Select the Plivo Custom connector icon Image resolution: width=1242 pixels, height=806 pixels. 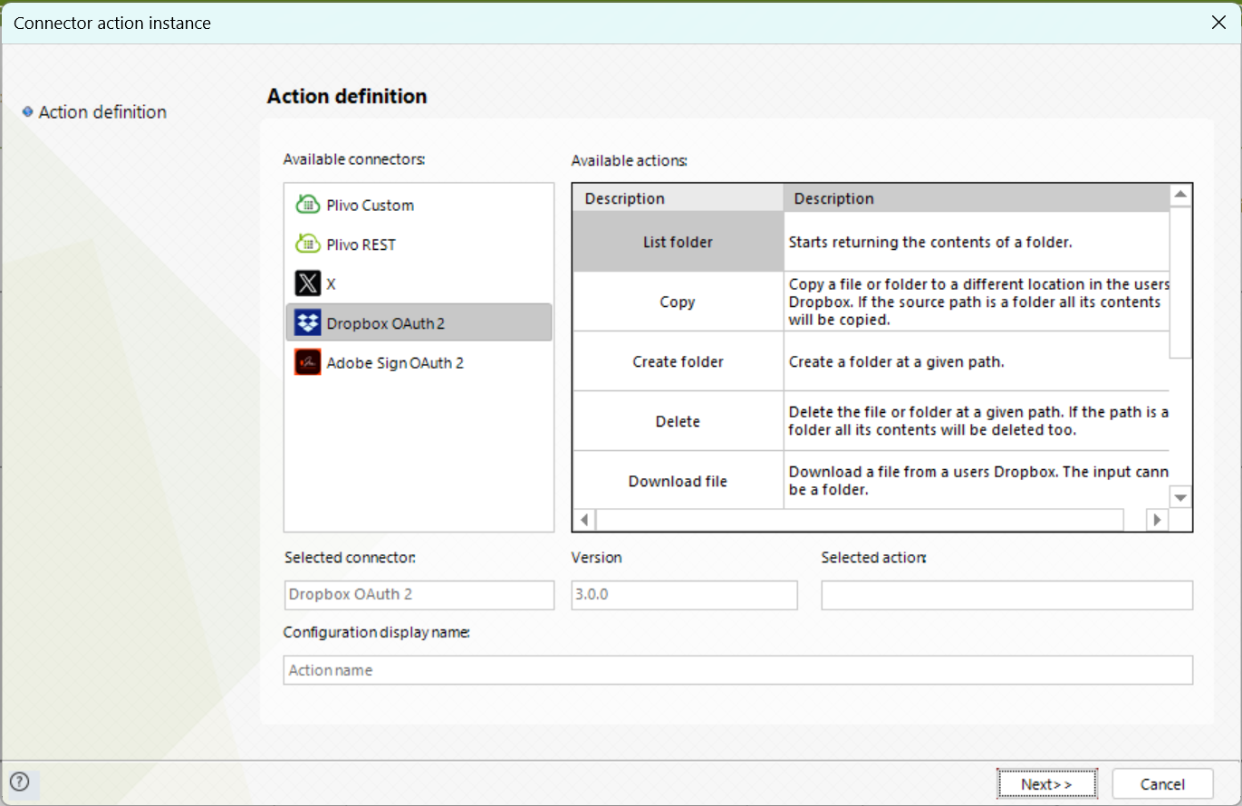coord(308,205)
